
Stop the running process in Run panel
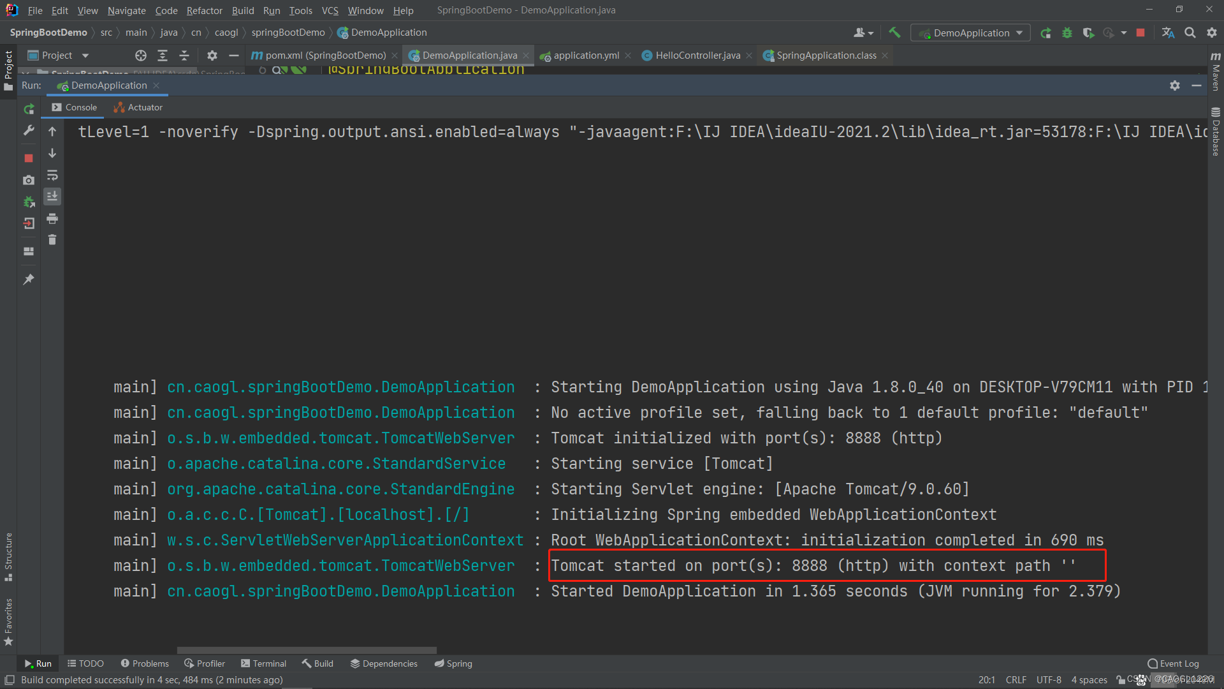(29, 158)
